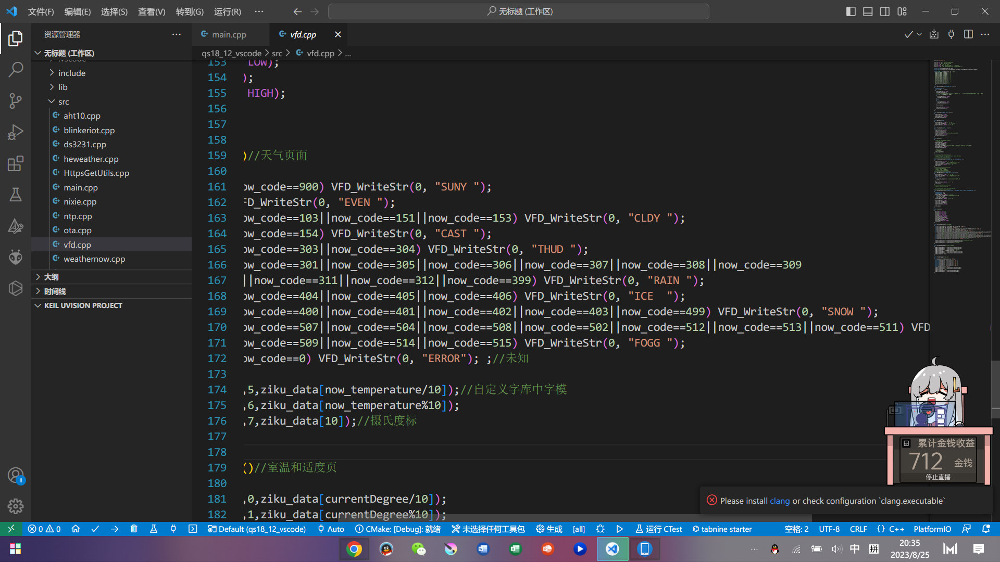1000x562 pixels.
Task: Toggle Primary Side Bar layout button
Action: coord(851,11)
